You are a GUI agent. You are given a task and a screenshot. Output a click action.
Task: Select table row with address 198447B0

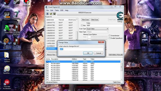83,76
